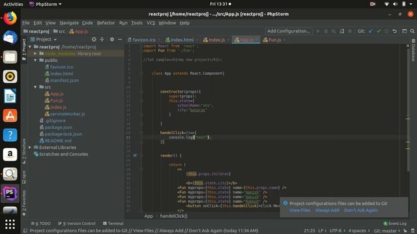The height and width of the screenshot is (234, 417).
Task: Open Files manager from the dock
Action: coord(10,57)
